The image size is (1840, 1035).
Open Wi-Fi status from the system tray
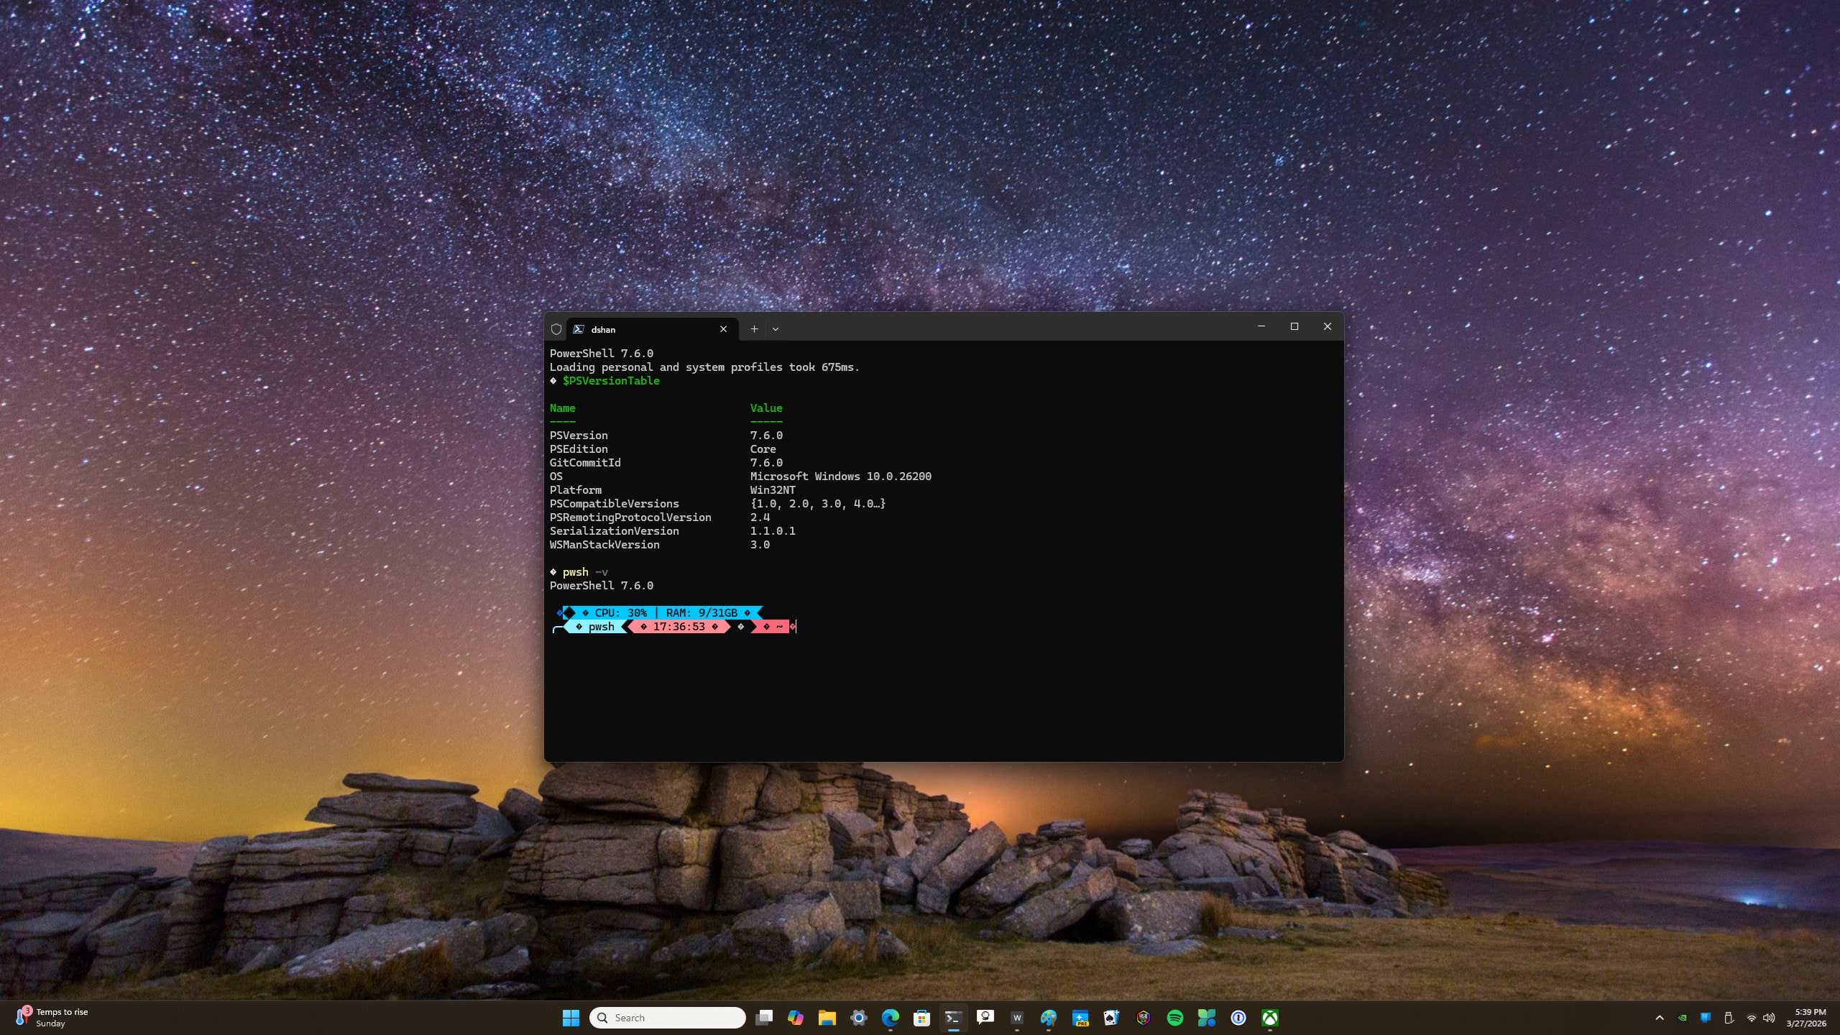click(x=1752, y=1017)
